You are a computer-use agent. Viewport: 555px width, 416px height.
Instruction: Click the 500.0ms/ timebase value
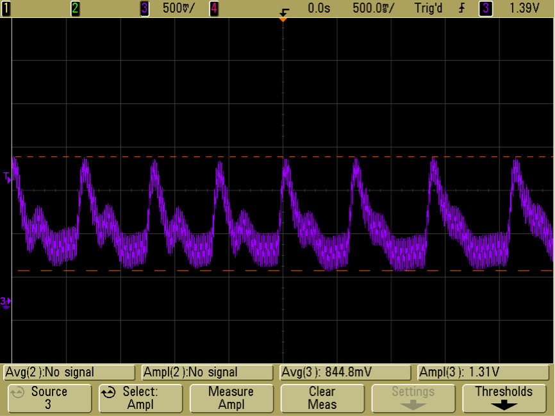point(373,8)
